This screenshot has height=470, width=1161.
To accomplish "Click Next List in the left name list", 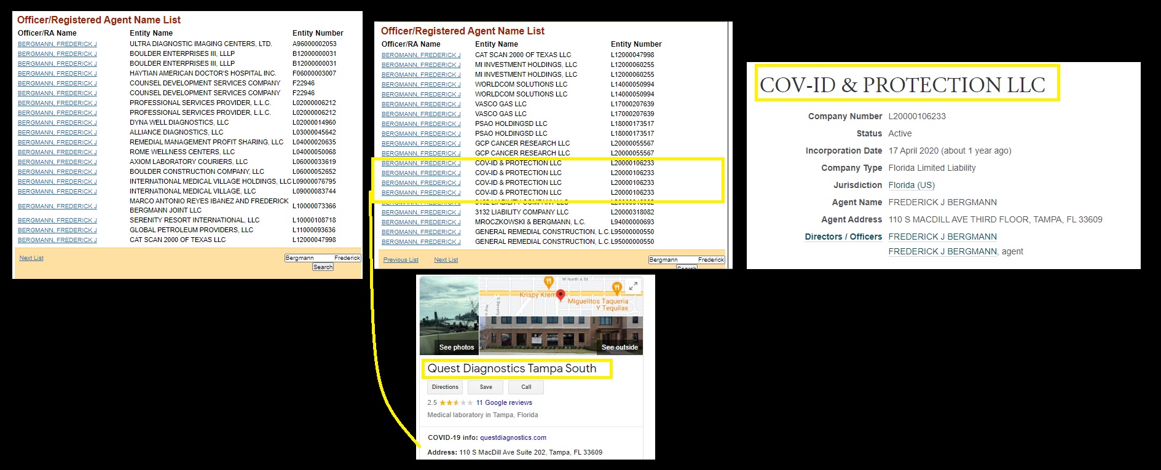I will [31, 258].
